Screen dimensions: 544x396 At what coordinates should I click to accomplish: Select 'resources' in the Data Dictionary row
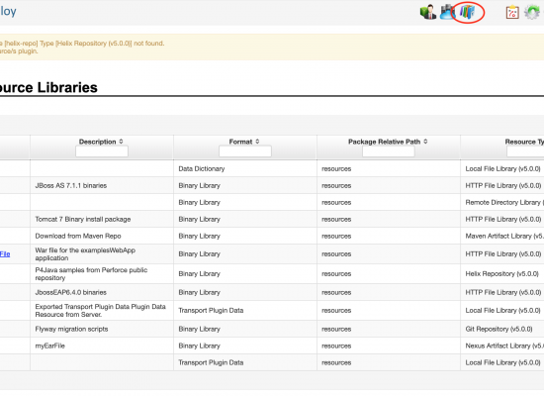click(336, 168)
